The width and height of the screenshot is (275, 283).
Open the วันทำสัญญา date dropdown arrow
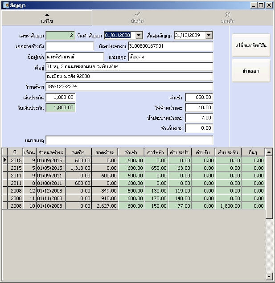coord(139,35)
